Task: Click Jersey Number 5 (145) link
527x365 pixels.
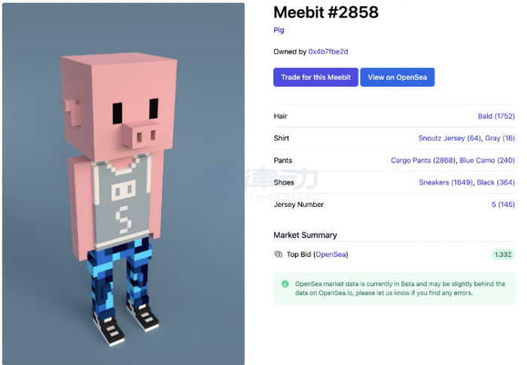Action: tap(503, 205)
